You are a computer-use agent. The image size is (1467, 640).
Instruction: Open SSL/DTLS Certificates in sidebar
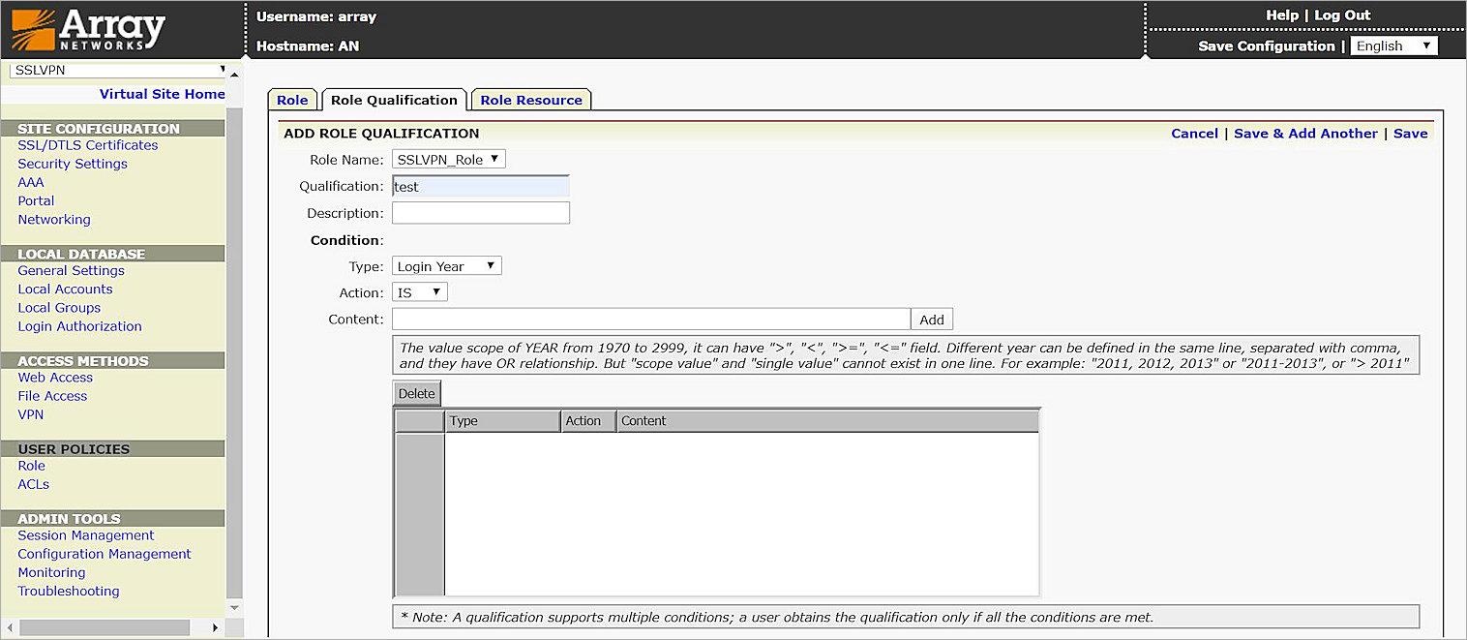coord(88,145)
